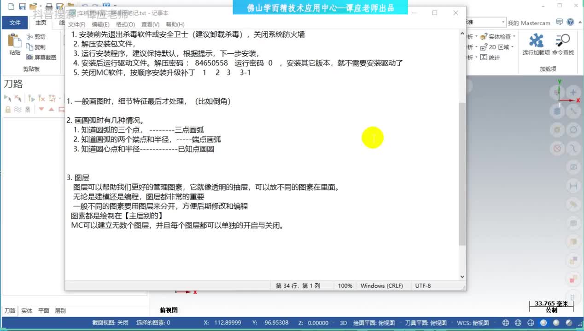Click the circle tangent icon in viewport toolbar

[573, 130]
